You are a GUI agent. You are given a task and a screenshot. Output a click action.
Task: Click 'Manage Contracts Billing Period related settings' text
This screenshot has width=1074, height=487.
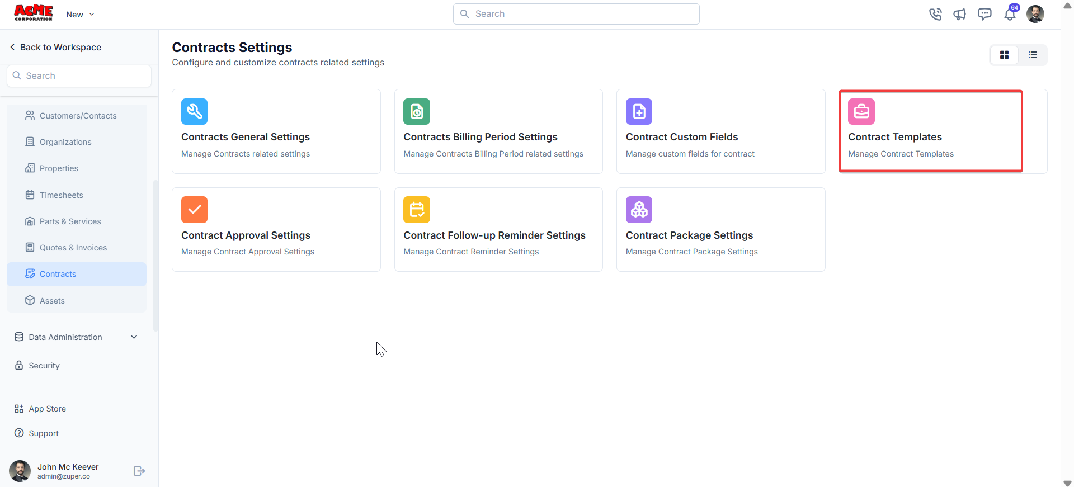coord(493,154)
